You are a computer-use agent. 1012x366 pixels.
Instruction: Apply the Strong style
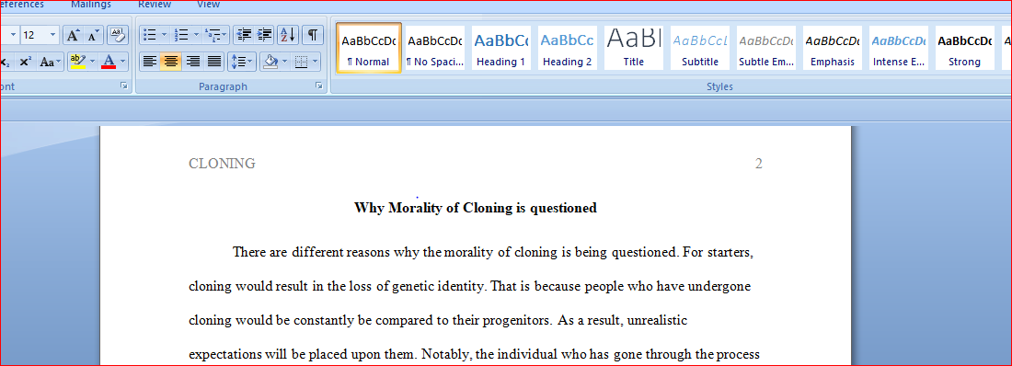click(x=964, y=48)
